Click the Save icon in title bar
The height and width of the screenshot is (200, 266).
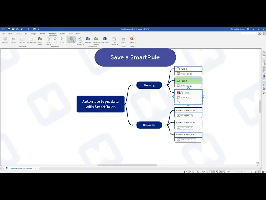(13, 29)
